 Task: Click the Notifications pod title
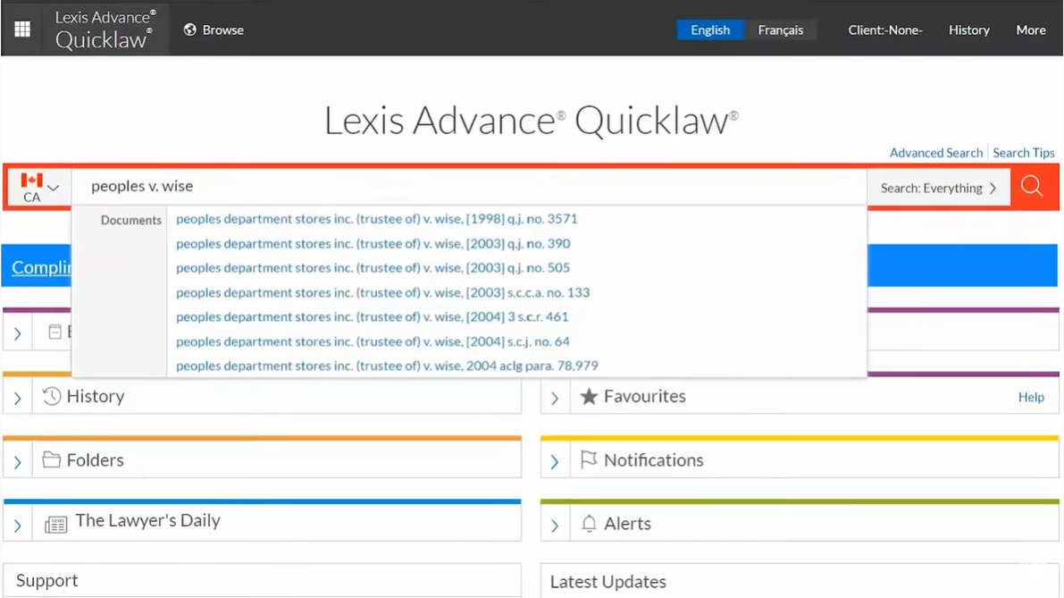[x=653, y=460]
